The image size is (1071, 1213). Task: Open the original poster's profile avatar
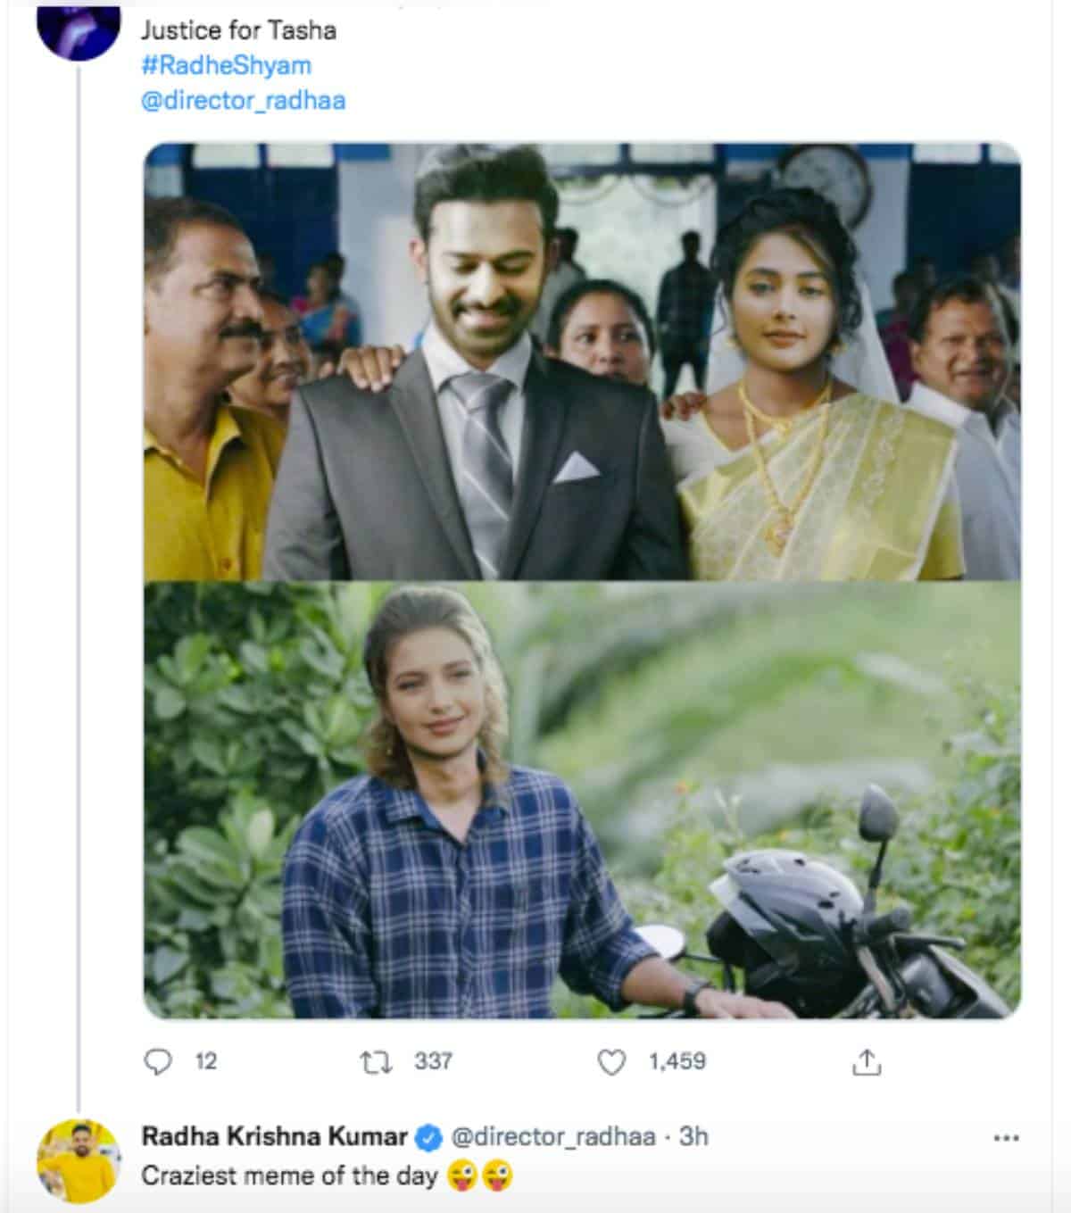pyautogui.click(x=79, y=29)
